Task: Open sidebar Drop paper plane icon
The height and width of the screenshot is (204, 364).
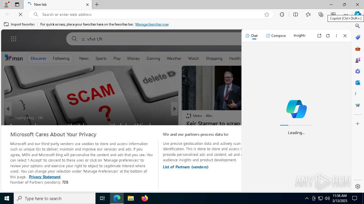Action: tap(358, 105)
